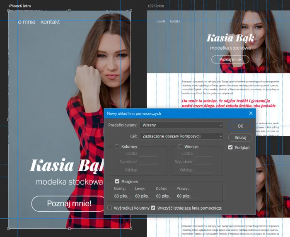
Task: Select the iPhone6 Intro artboard label
Action: (x=19, y=6)
